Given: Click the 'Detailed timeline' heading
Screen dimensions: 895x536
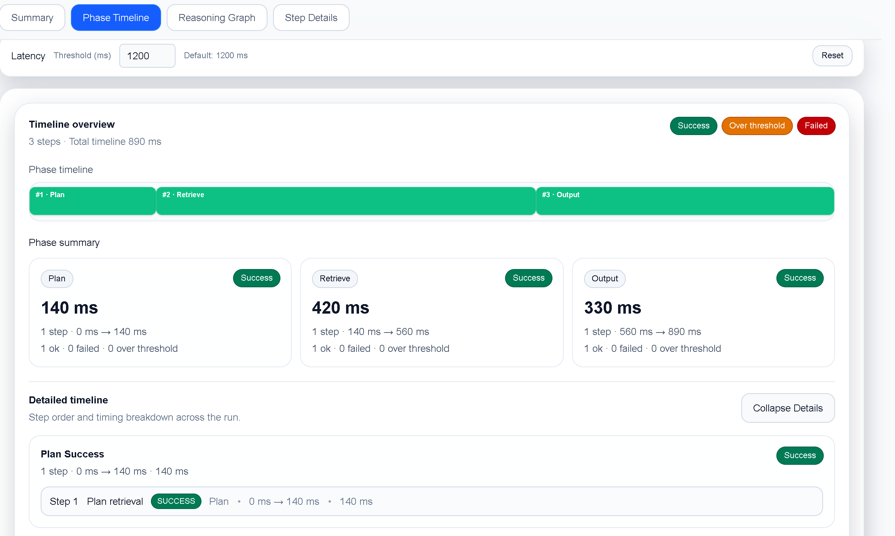Looking at the screenshot, I should pyautogui.click(x=68, y=400).
